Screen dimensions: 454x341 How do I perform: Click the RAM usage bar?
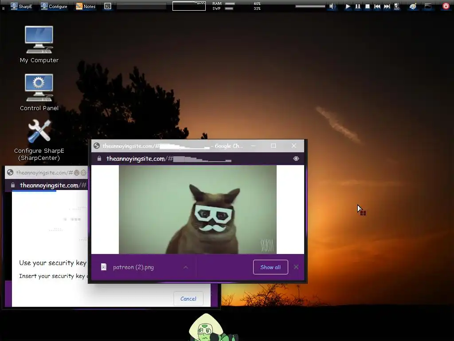pos(230,4)
